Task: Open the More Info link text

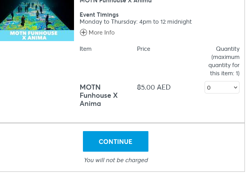Action: (x=102, y=33)
